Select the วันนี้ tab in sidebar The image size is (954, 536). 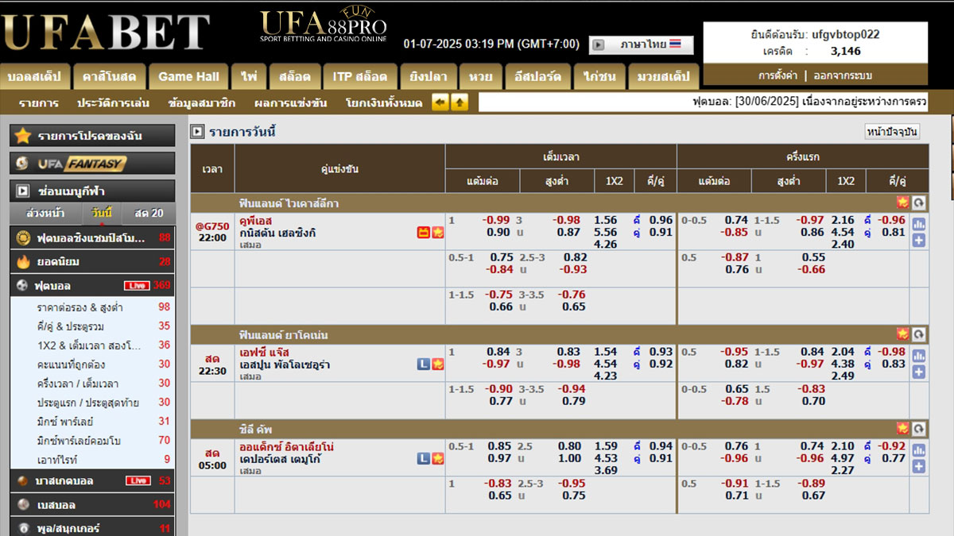click(102, 213)
